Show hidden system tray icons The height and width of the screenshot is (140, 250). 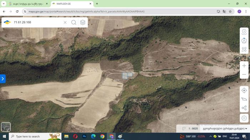210,136
